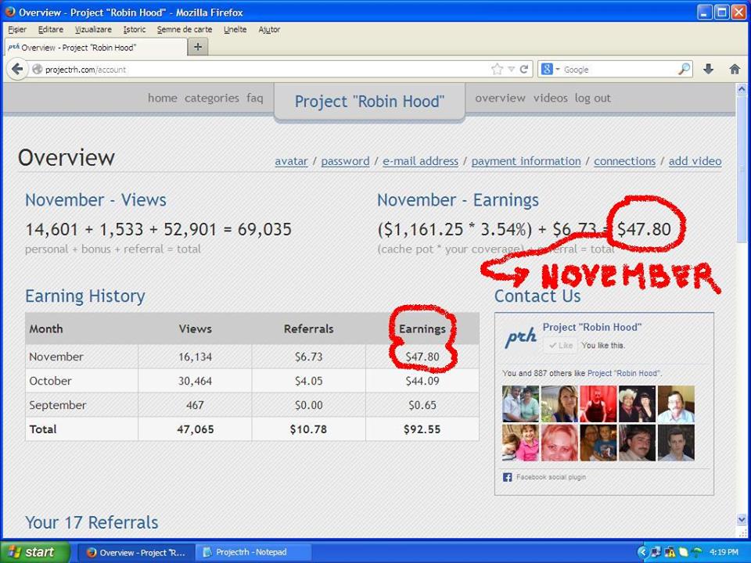Go to the home nav link
This screenshot has height=563, width=751.
(x=163, y=99)
